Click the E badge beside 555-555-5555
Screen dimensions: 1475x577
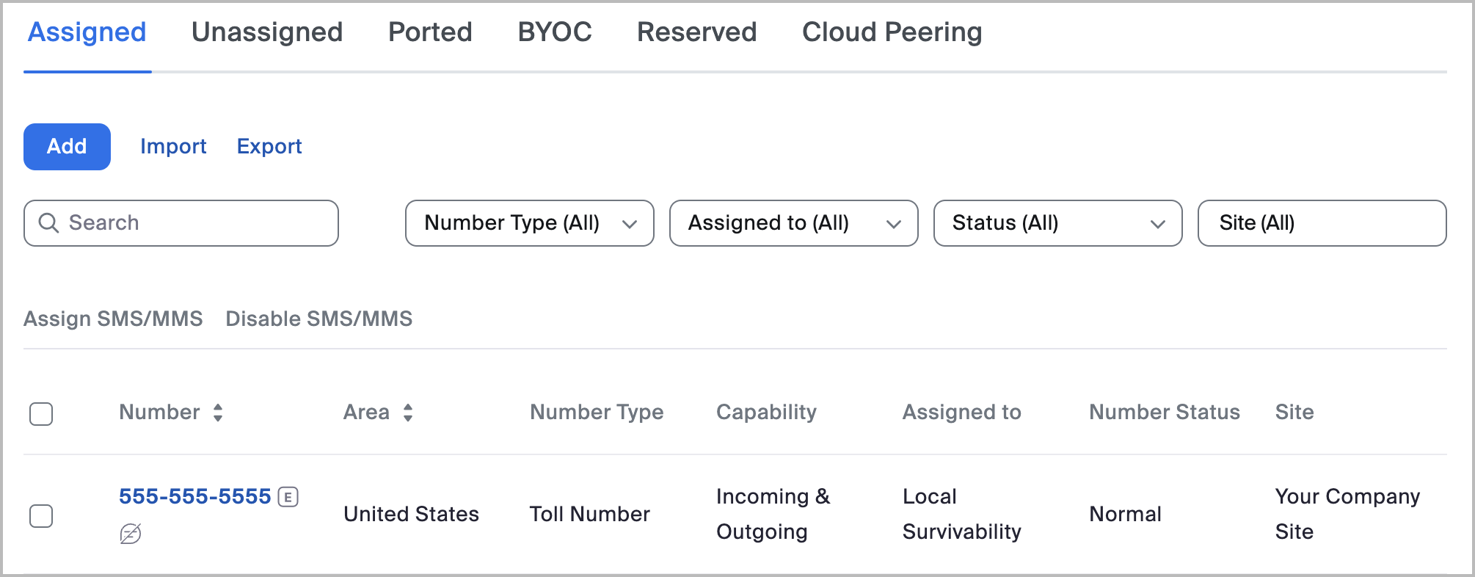[x=288, y=497]
